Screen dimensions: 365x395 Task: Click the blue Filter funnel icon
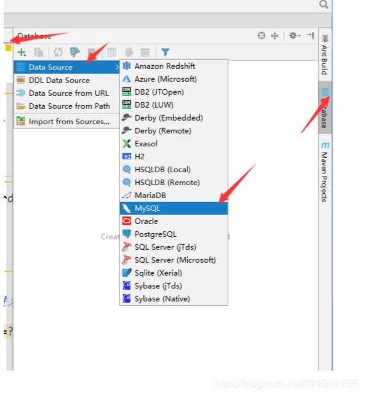pos(166,52)
